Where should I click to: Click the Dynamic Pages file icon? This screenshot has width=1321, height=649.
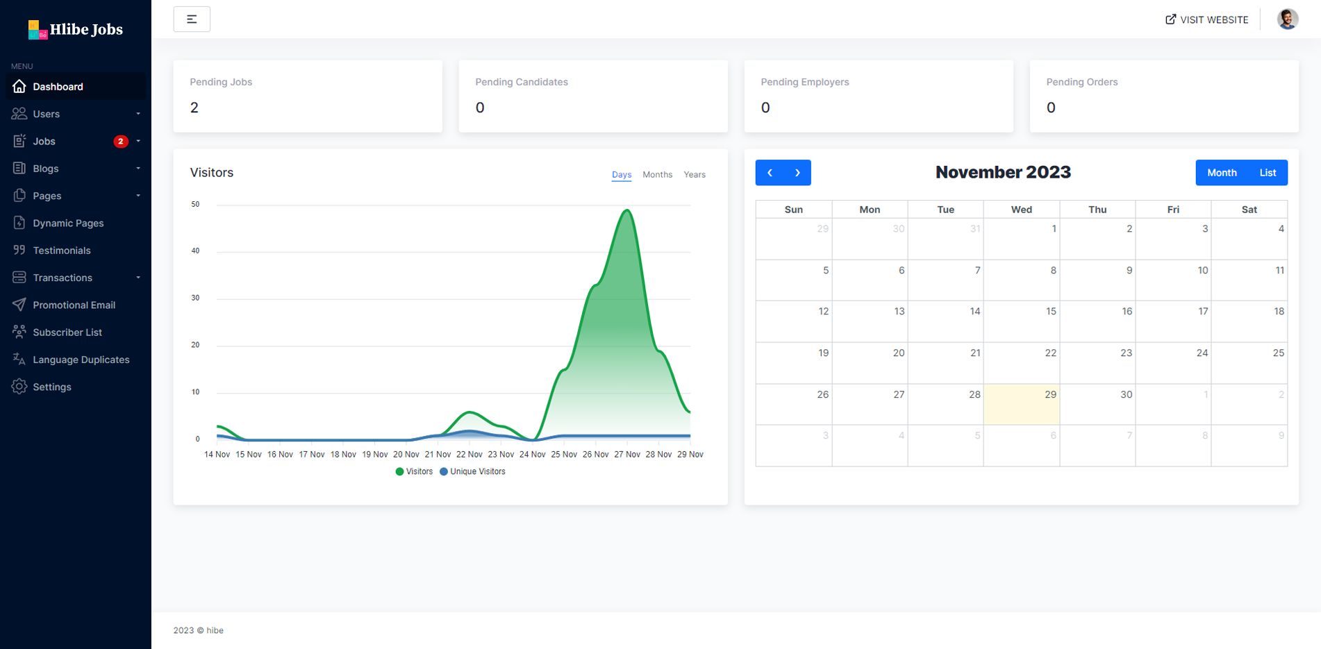pyautogui.click(x=19, y=223)
